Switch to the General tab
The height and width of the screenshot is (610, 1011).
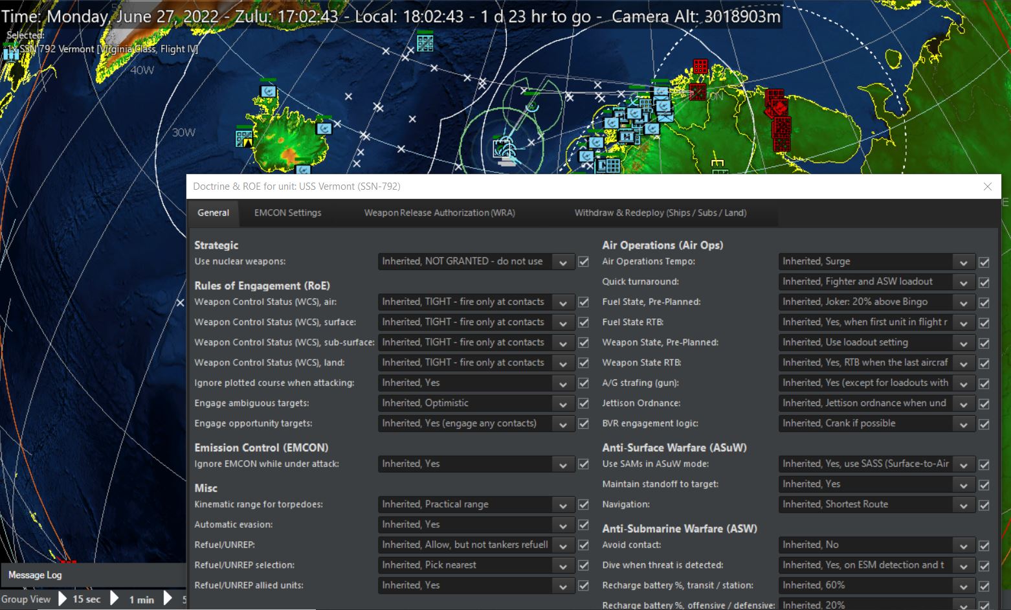(x=213, y=212)
